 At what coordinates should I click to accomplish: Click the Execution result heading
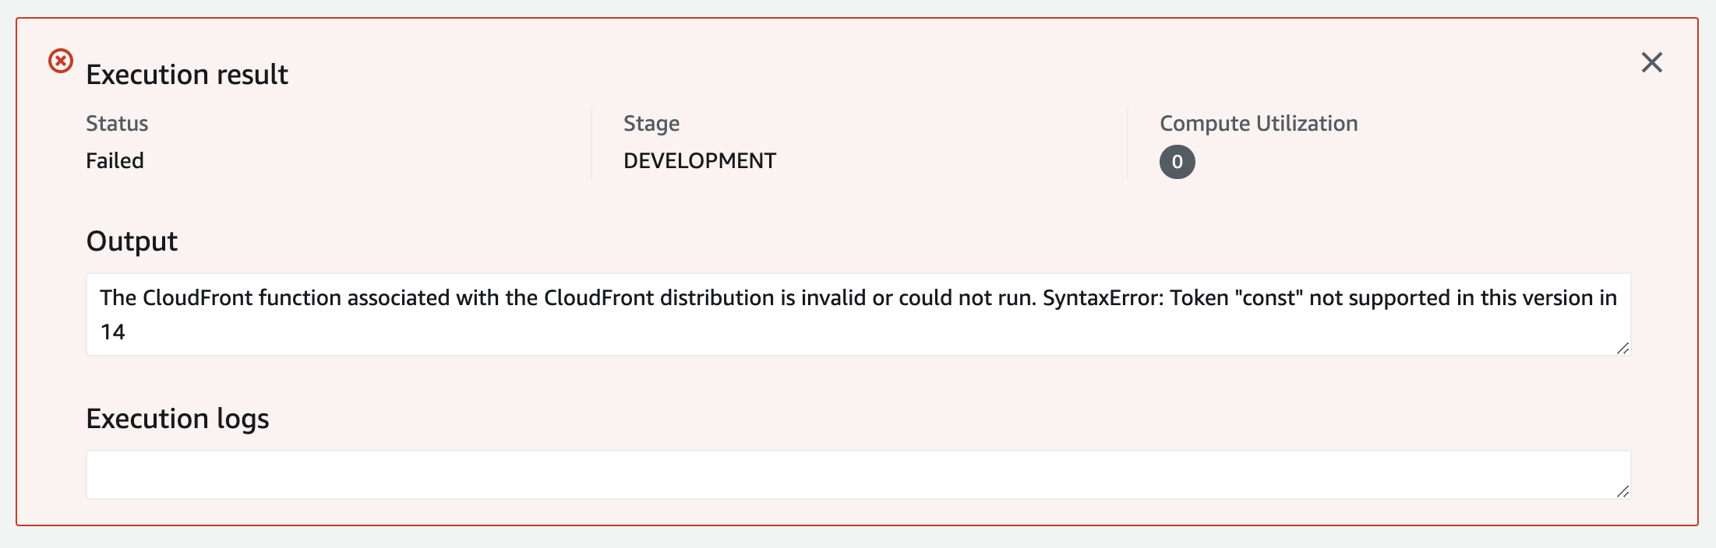[x=187, y=75]
